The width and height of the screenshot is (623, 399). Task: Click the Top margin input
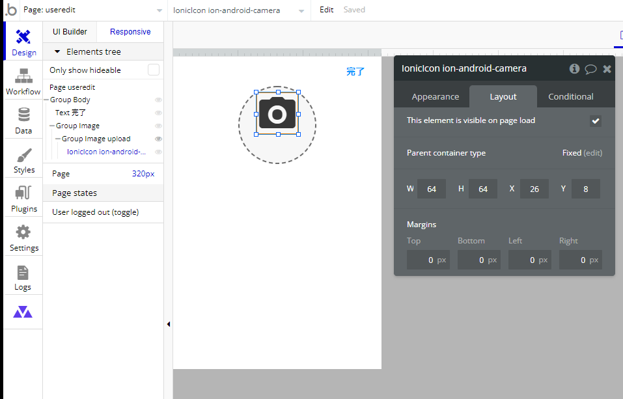428,260
